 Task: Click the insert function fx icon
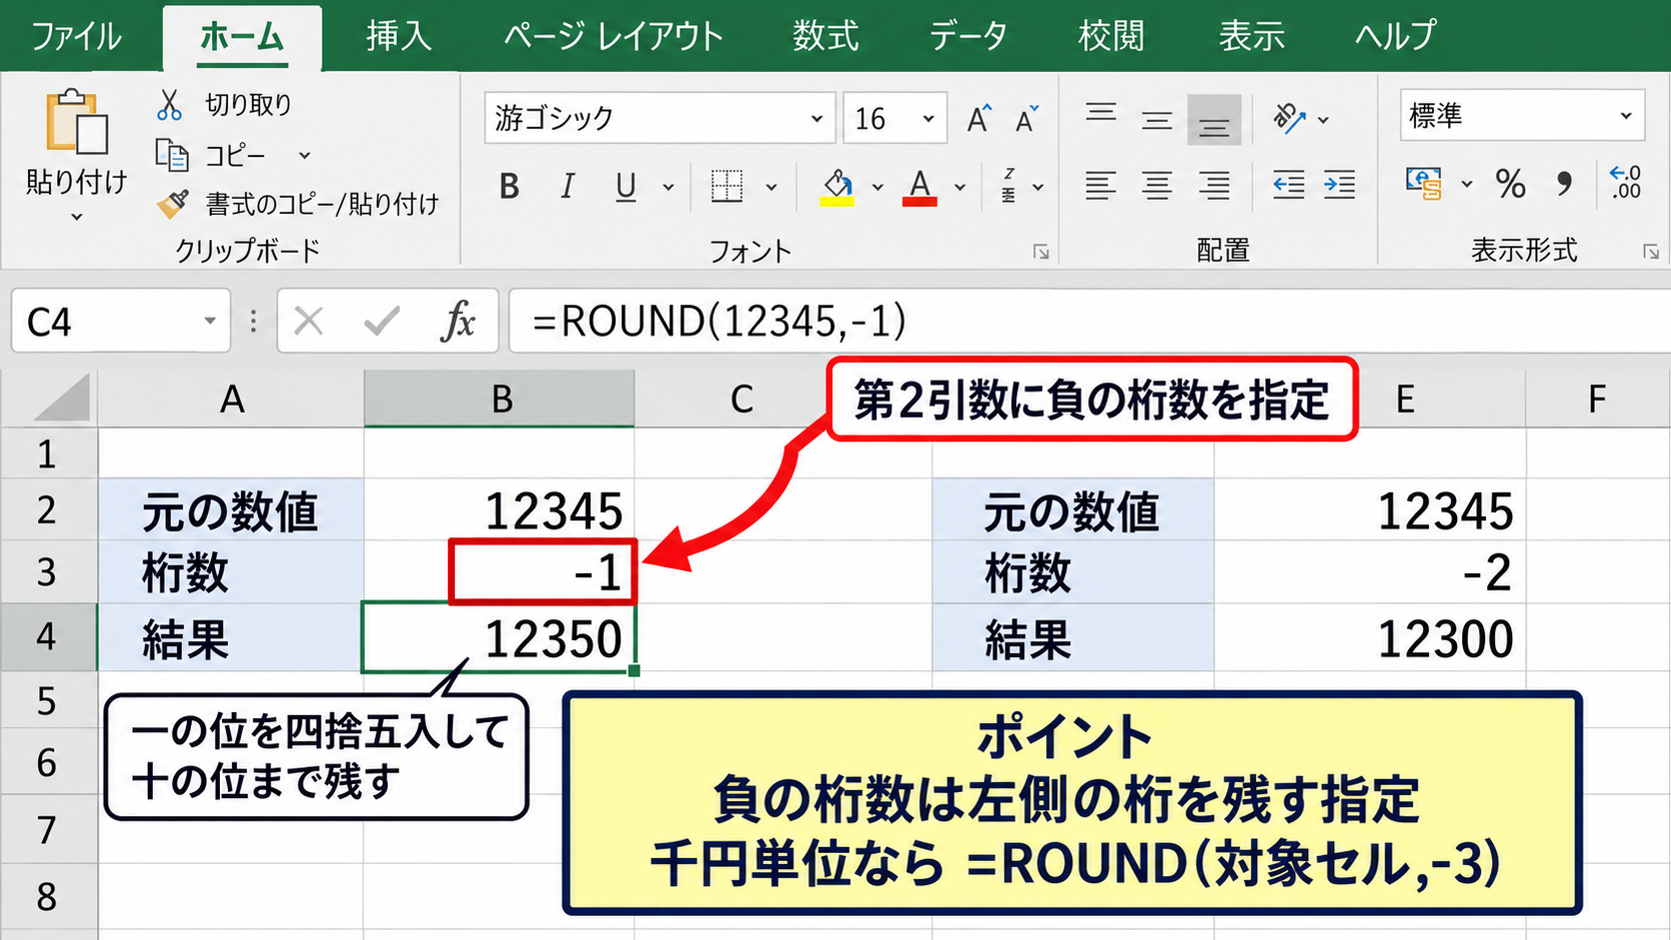tap(459, 321)
